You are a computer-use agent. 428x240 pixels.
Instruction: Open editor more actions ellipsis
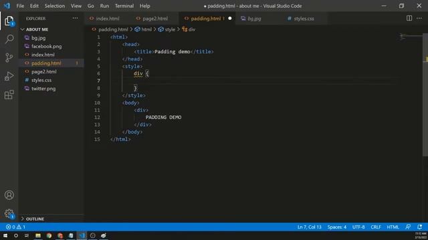[419, 18]
